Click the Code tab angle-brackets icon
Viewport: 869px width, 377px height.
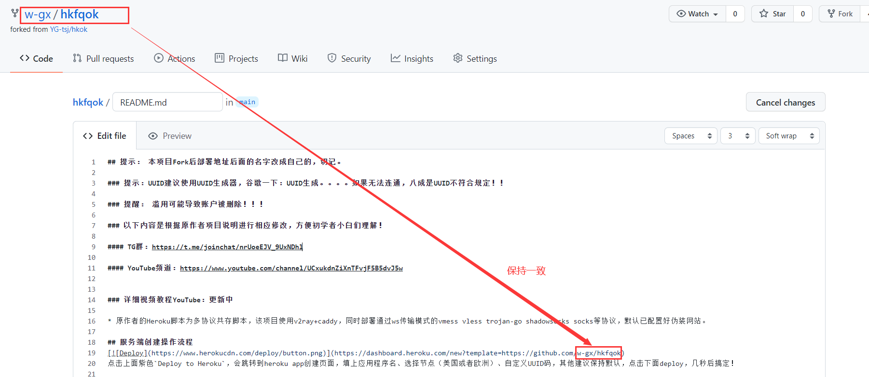(25, 58)
